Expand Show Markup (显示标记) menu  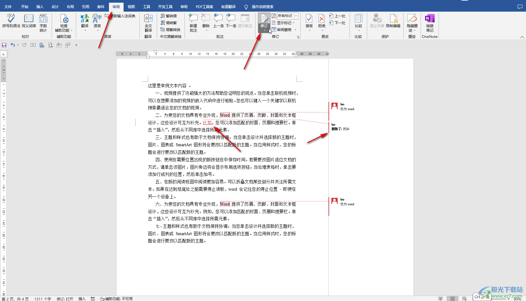(x=283, y=23)
